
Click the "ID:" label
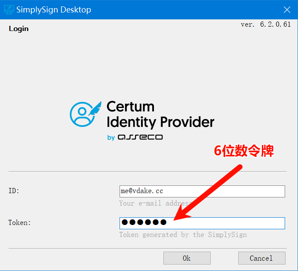coord(14,191)
